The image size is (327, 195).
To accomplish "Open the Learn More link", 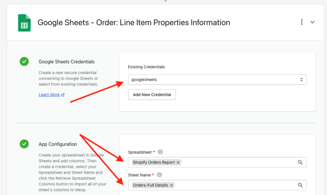I will click(x=49, y=95).
